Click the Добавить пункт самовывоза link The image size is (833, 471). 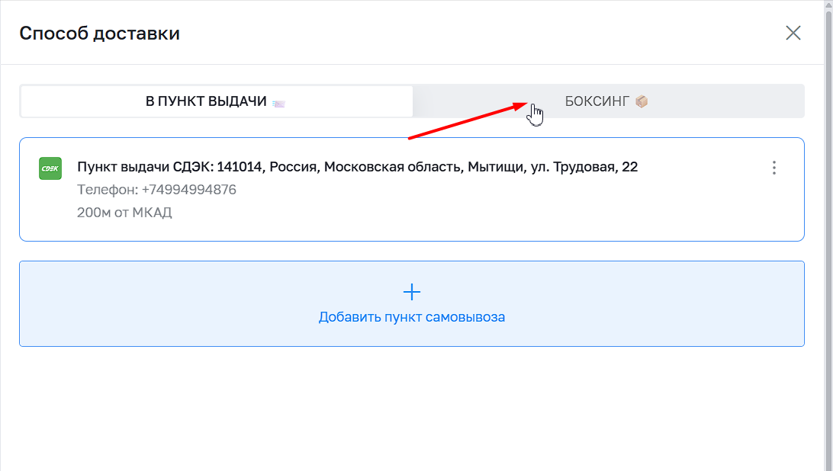tap(412, 317)
